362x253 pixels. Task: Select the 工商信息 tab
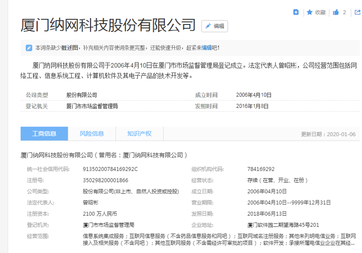(x=44, y=134)
